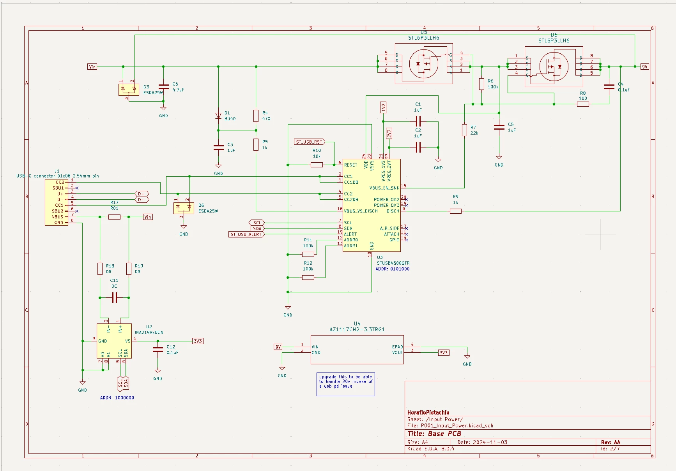
Task: Click the INA219AxDCN value text
Action: (x=149, y=332)
